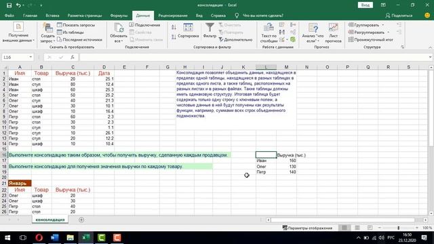Click the smiley feedback icon
This screenshot has width=434, height=244.
point(427,16)
